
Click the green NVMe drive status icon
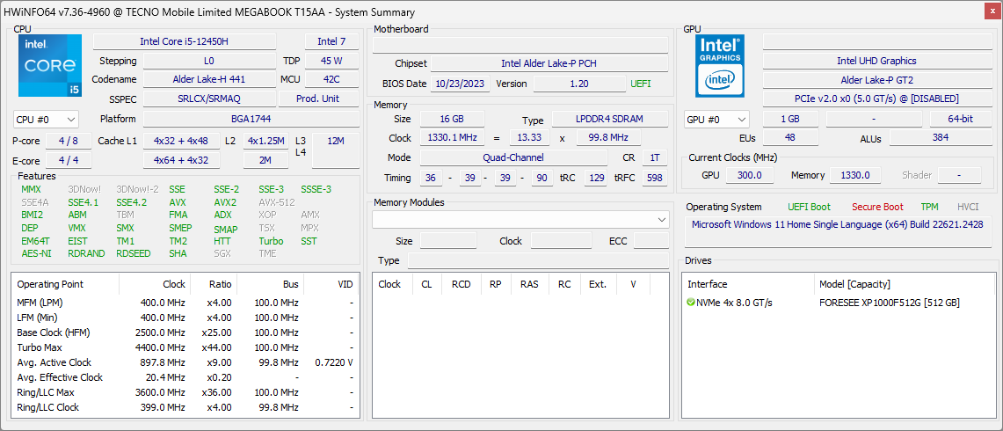click(691, 303)
